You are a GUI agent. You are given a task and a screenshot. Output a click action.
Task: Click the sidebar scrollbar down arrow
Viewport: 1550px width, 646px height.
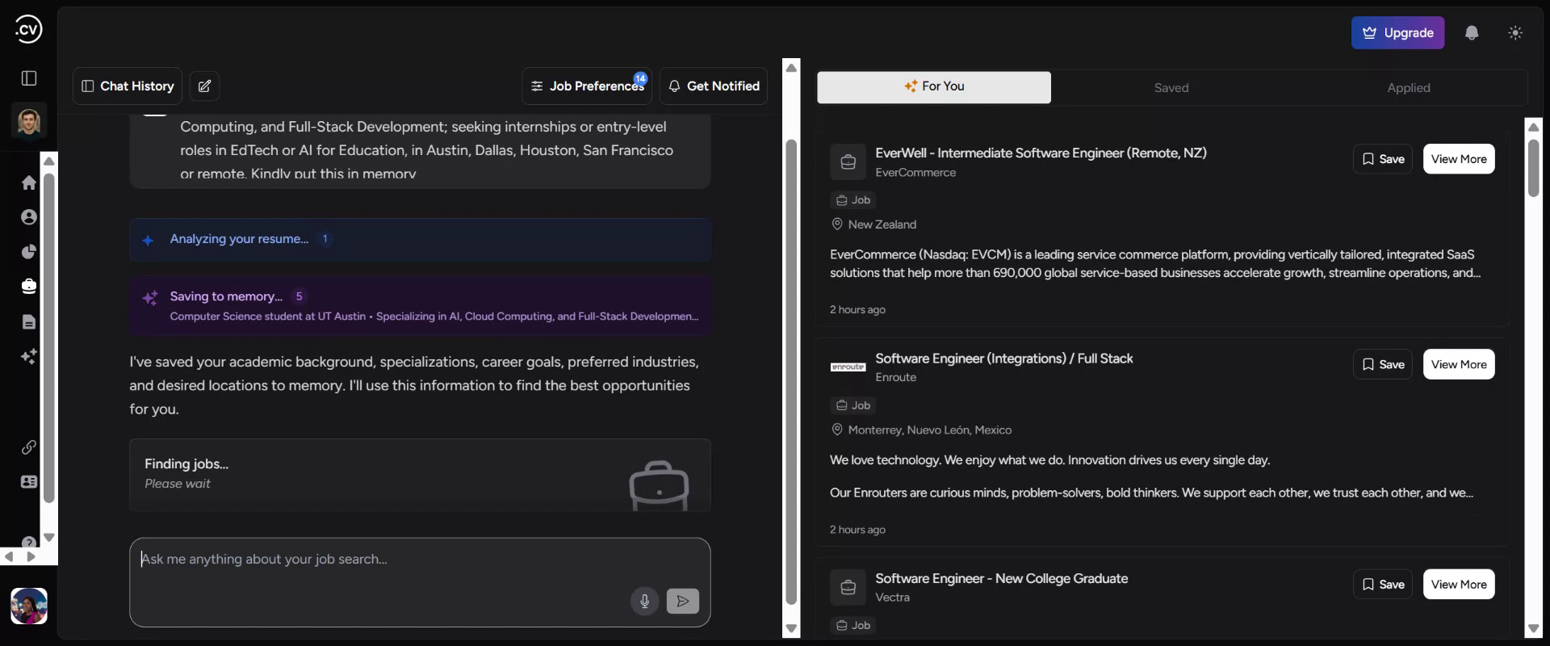point(49,537)
